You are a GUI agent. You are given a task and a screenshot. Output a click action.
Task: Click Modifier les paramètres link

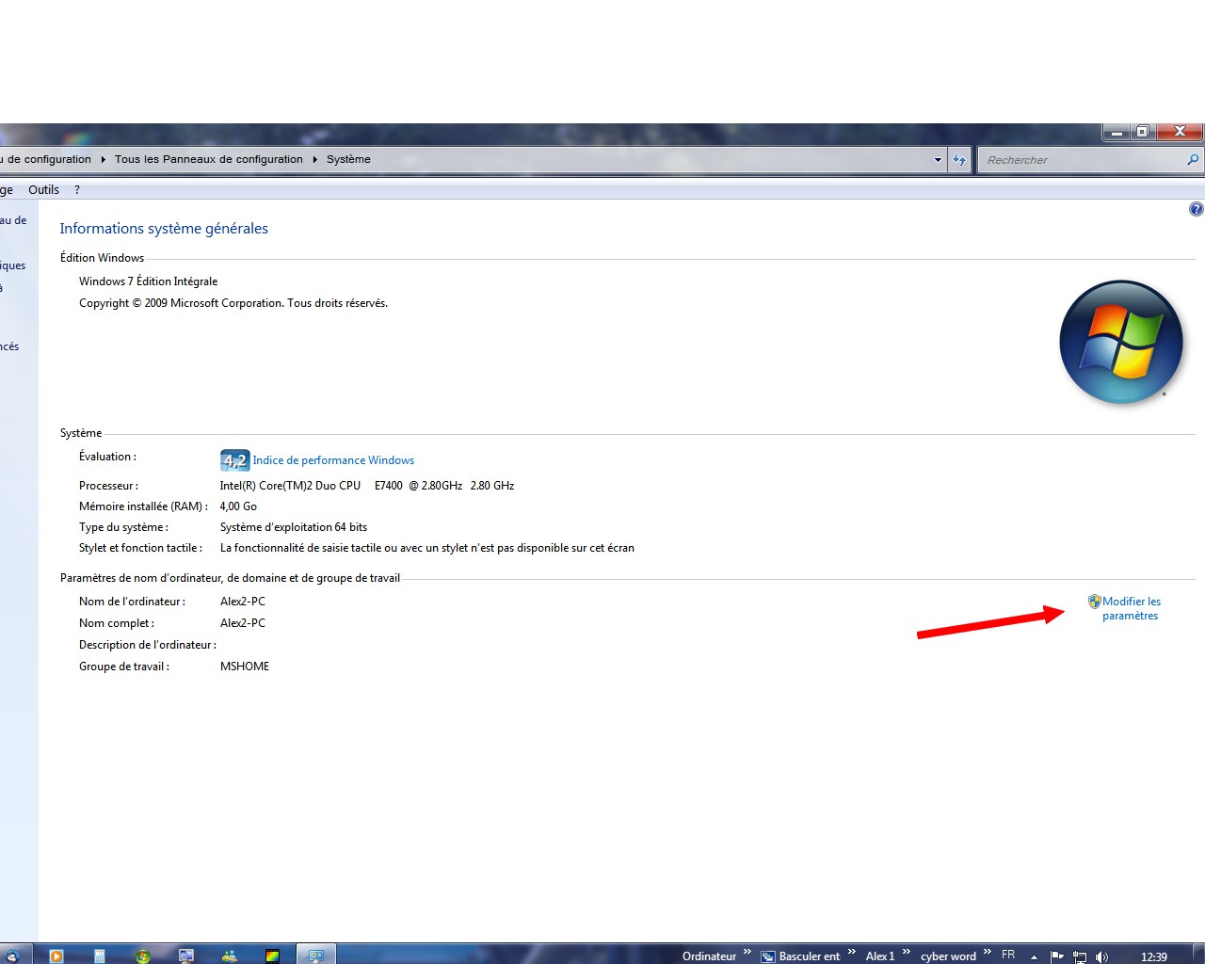tap(1131, 608)
